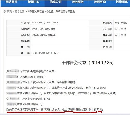The height and width of the screenshot is (115, 130).
Task: Click the underlined 陈向阳同志调区民宗局工作 line
Action: [55, 110]
